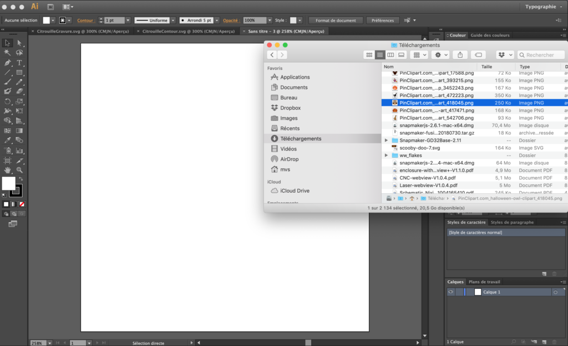Hide Calque 1 with its eye toggle
This screenshot has width=568, height=346.
click(450, 292)
